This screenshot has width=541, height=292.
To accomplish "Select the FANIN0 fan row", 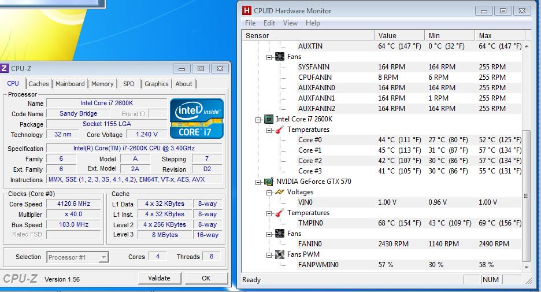I will [x=409, y=243].
